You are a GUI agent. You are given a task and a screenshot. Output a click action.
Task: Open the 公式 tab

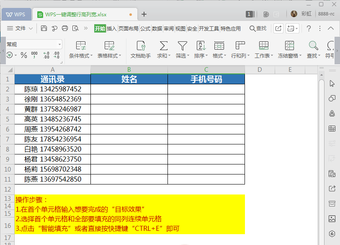pyautogui.click(x=145, y=28)
